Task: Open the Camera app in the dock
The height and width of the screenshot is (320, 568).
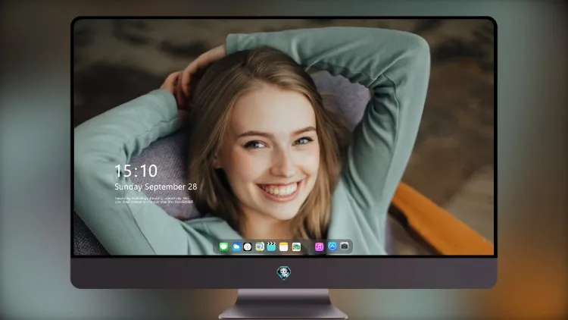Action: tap(345, 246)
